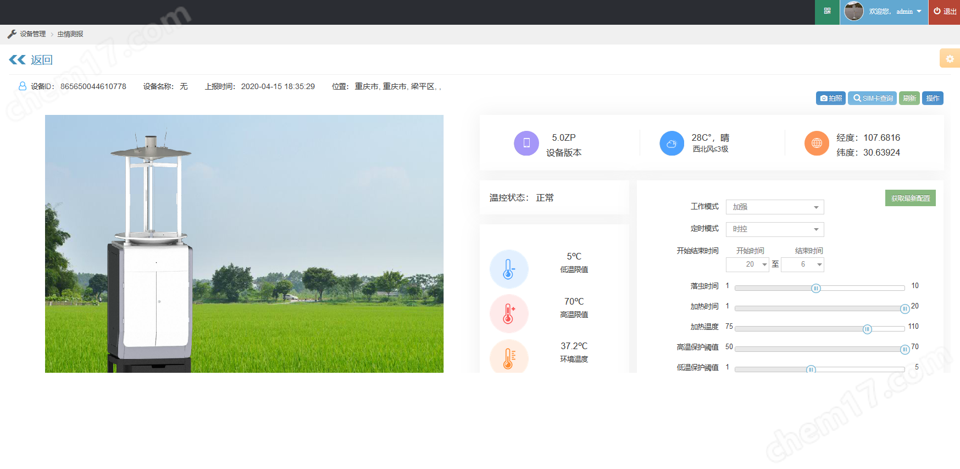Open the 工作模式 dropdown
Image resolution: width=960 pixels, height=469 pixels.
pos(774,207)
